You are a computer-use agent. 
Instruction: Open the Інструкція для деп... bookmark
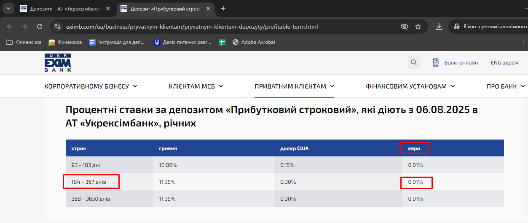point(117,42)
